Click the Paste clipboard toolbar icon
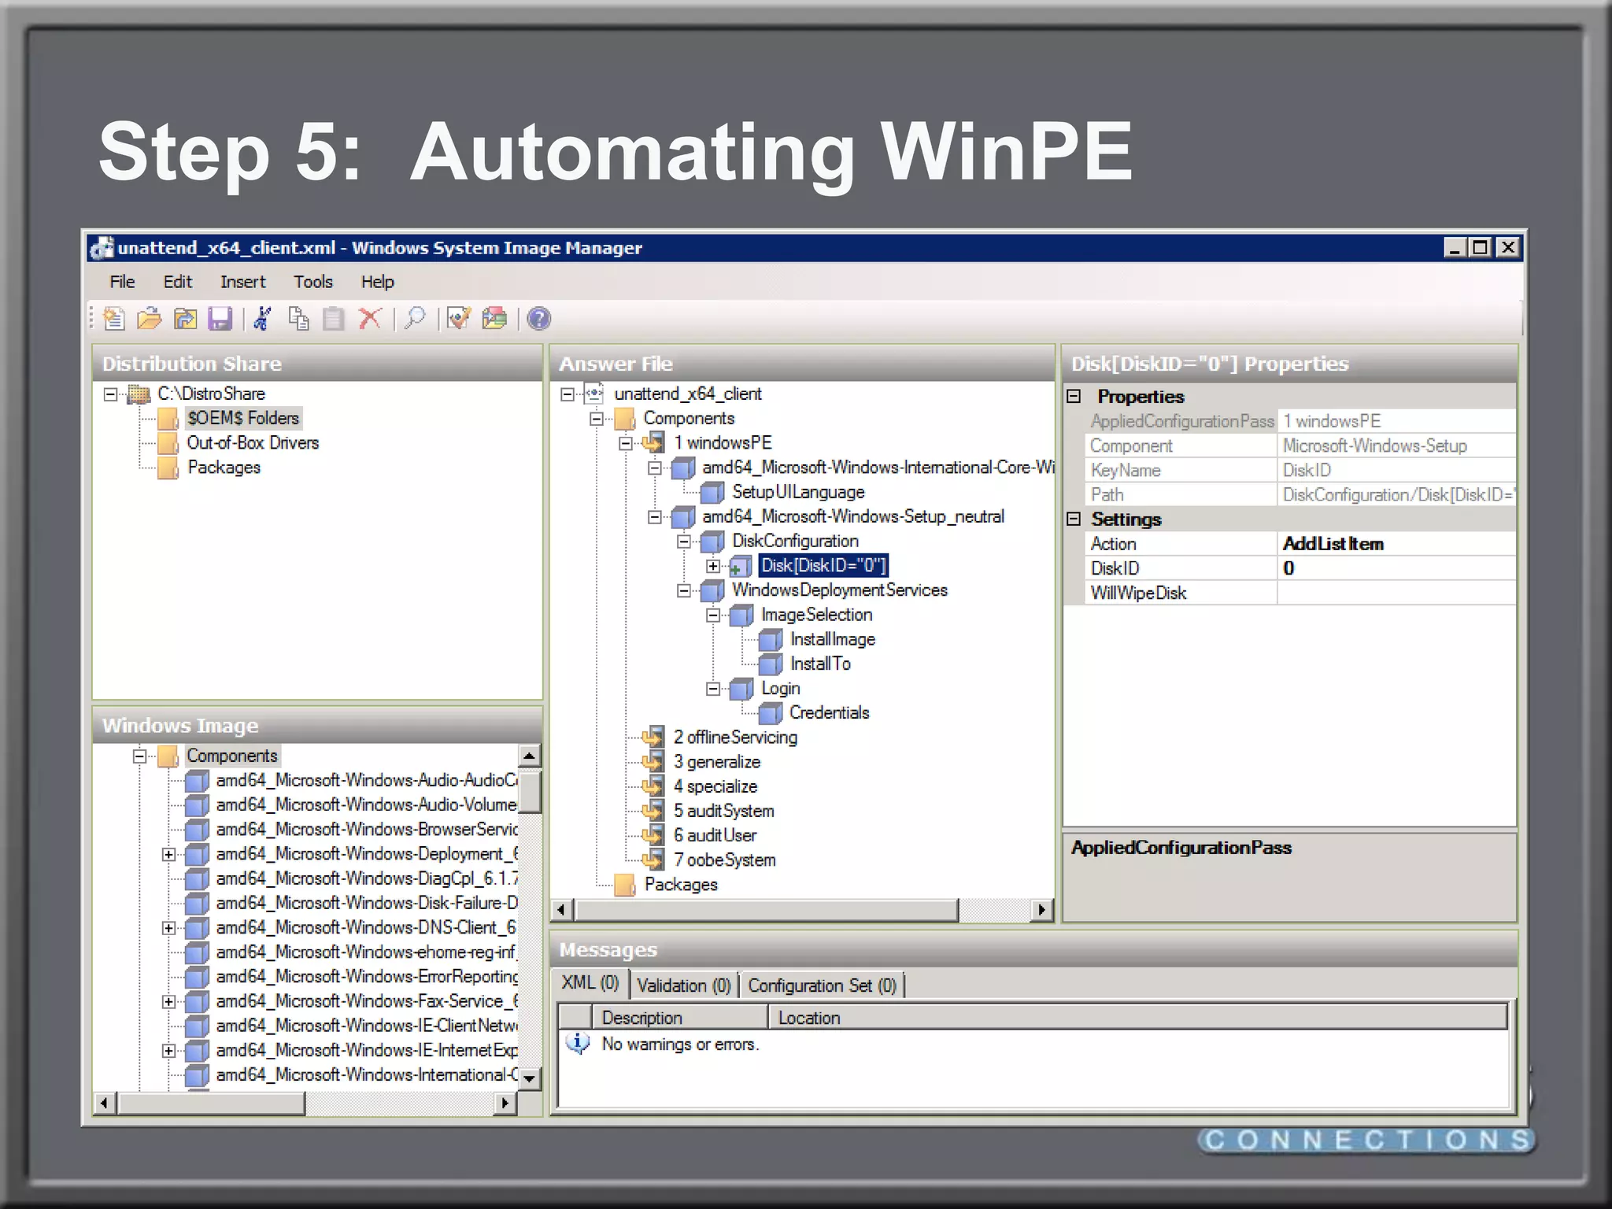 click(334, 319)
